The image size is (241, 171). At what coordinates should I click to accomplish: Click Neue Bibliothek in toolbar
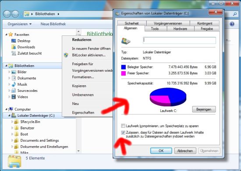(x=53, y=24)
